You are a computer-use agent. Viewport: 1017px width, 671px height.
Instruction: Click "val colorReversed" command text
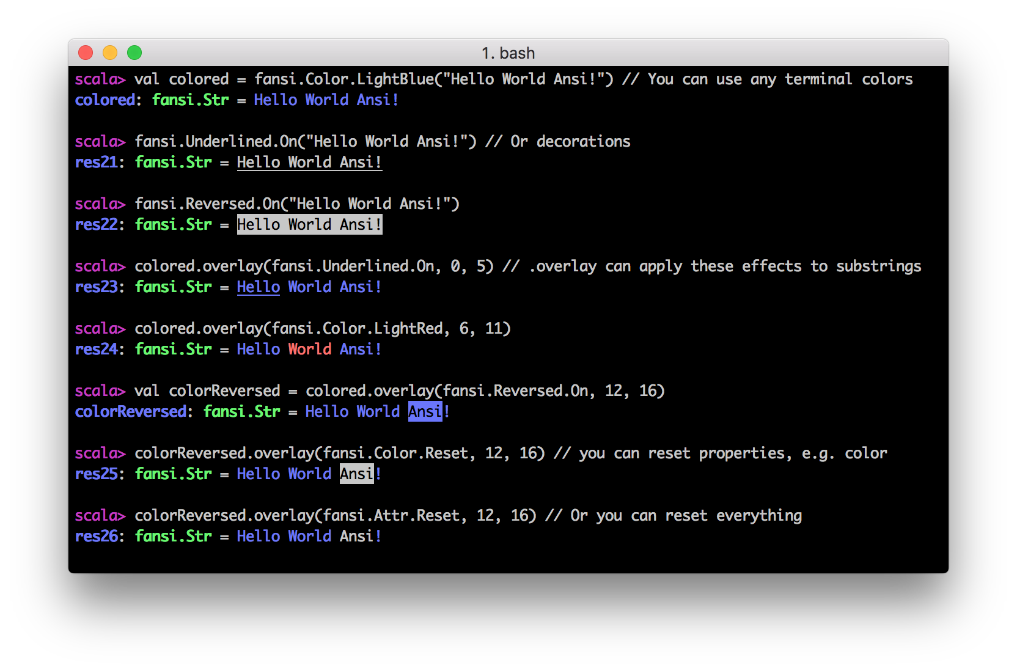point(207,391)
